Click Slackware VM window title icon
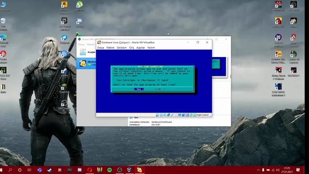This screenshot has height=174, width=309. tap(99, 43)
